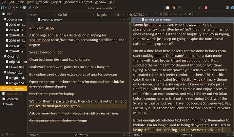
Task: Toggle the blue Inspector info icon
Action: [232, 8]
